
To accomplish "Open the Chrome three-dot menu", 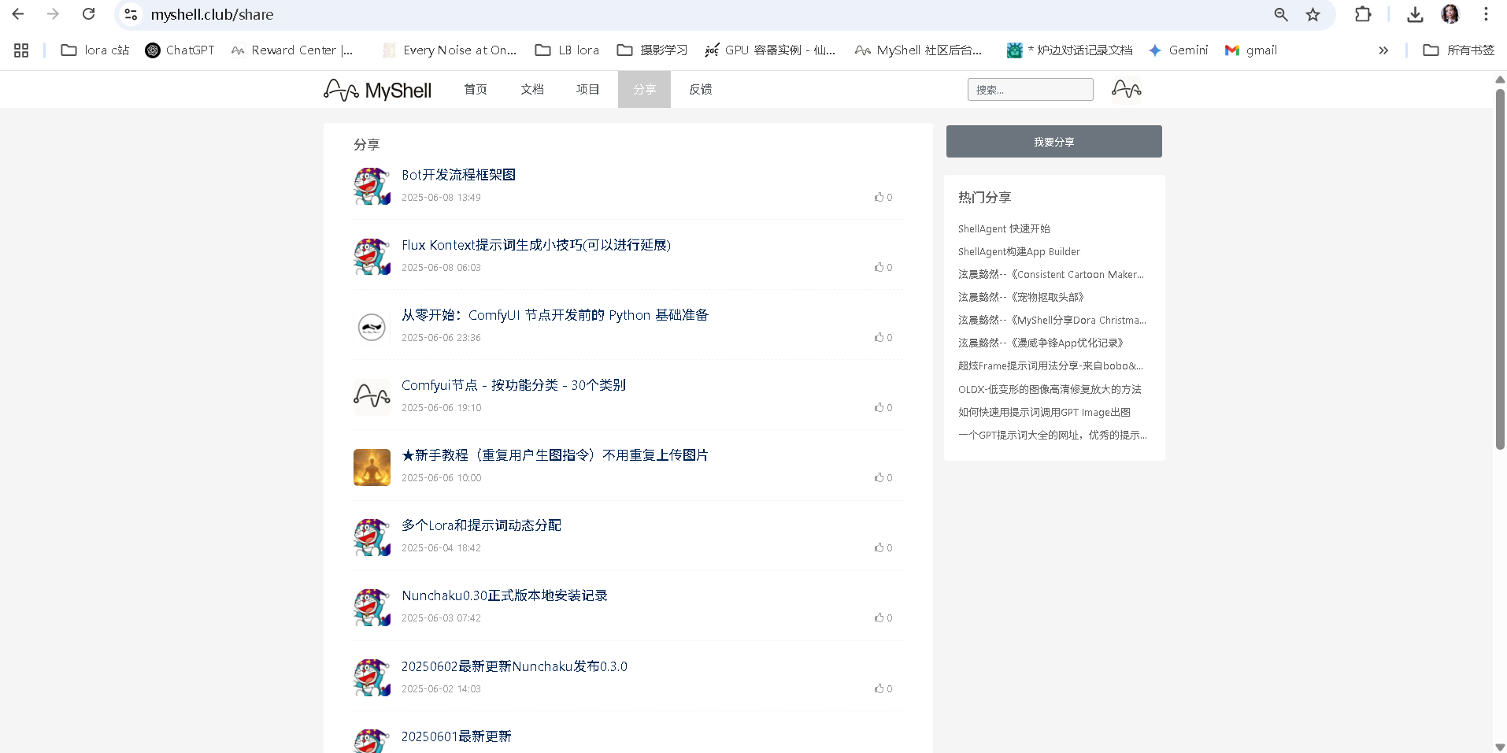I will point(1486,14).
